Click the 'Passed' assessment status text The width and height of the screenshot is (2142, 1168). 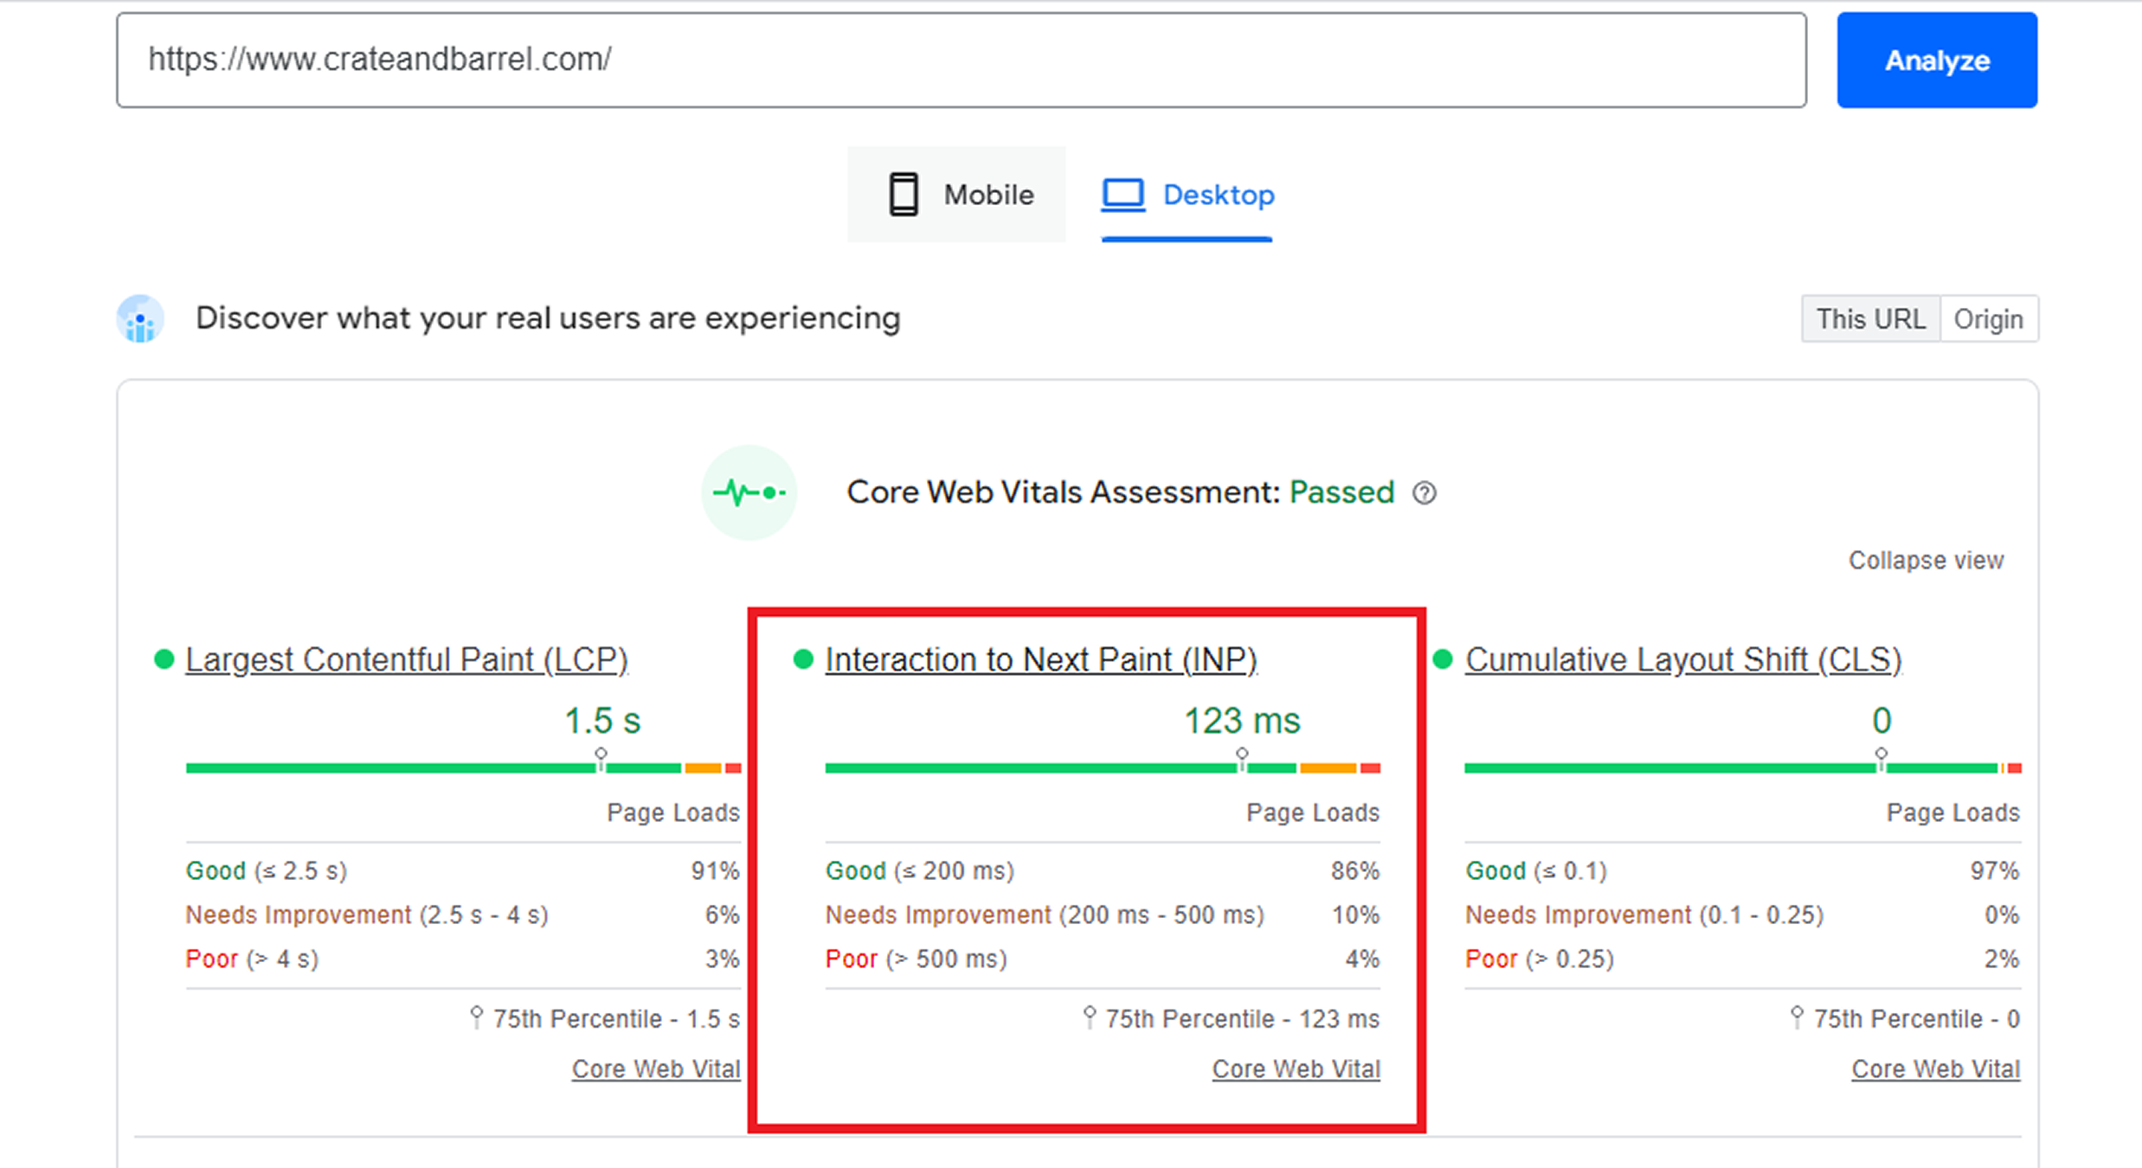point(1341,492)
